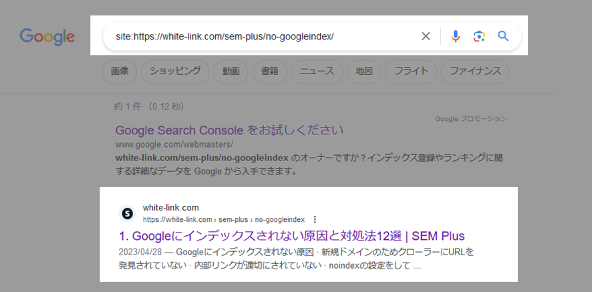This screenshot has width=592, height=292.
Task: Submit search with magnifying glass icon
Action: [x=503, y=36]
